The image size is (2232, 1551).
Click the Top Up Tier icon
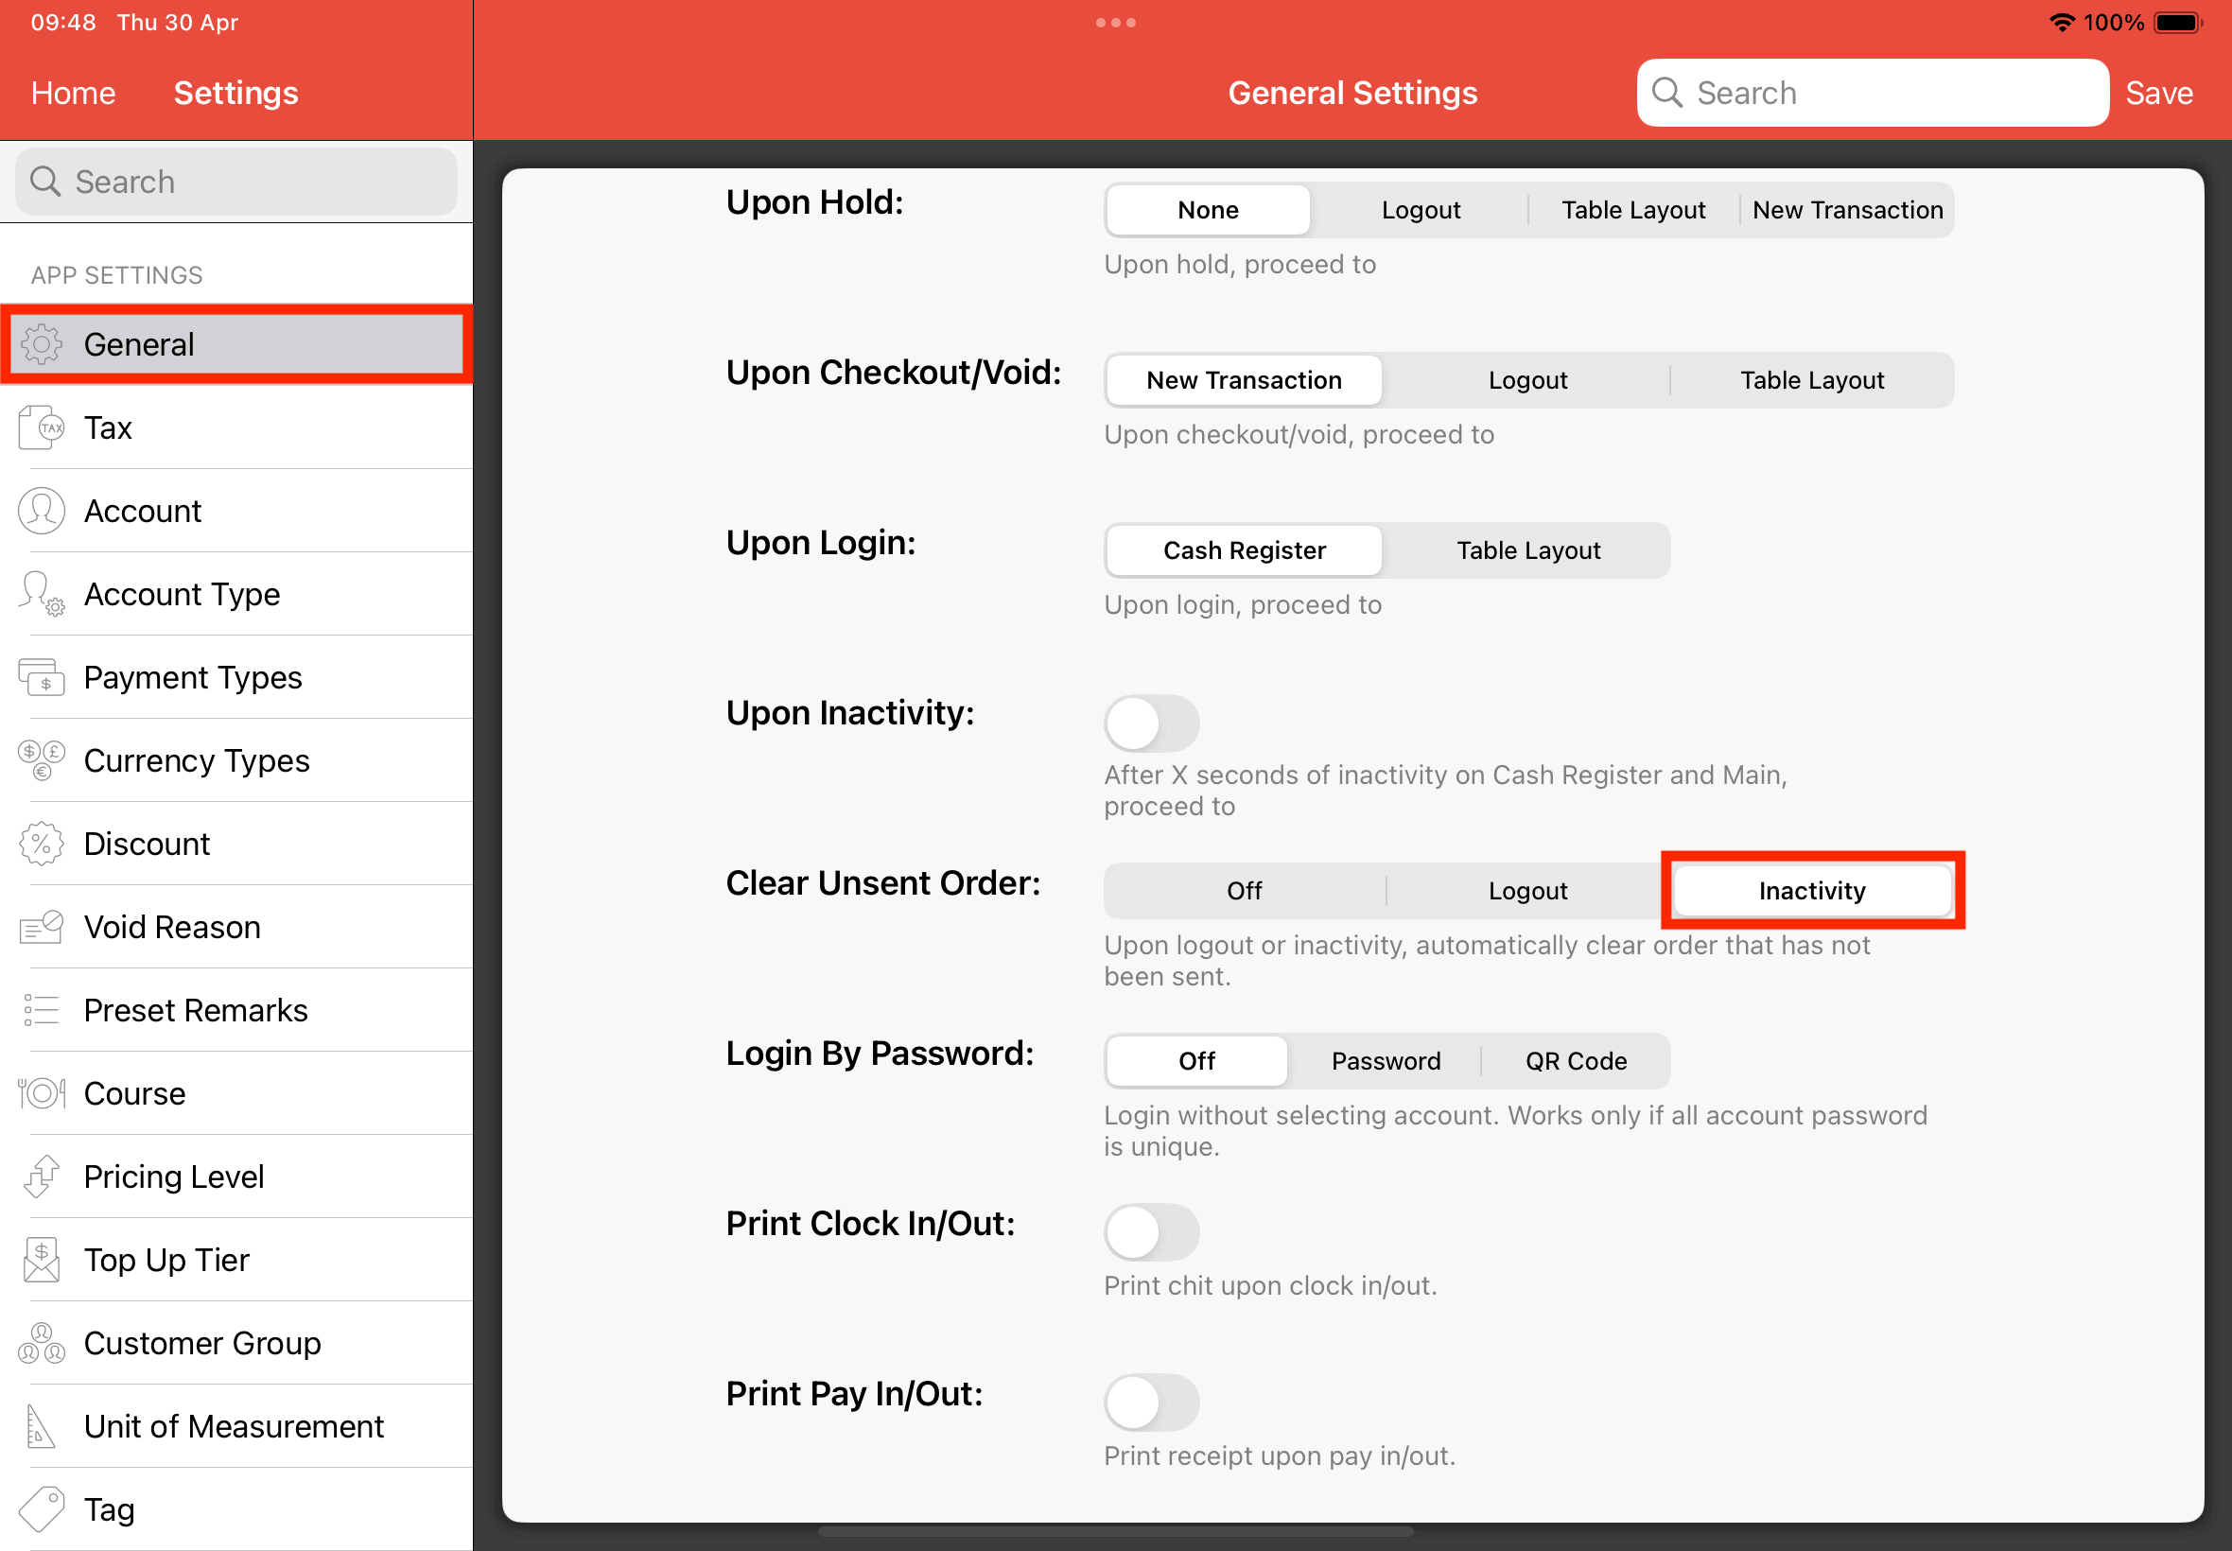42,1261
